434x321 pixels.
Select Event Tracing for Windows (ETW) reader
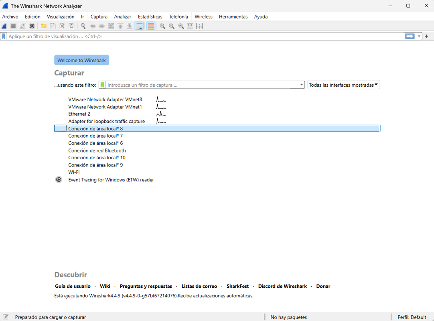tap(217, 180)
